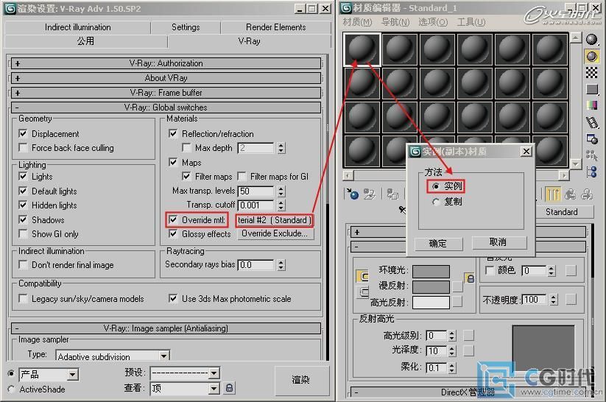Uncheck Glossy effects
Screen dimensions: 606x402
pyautogui.click(x=173, y=234)
